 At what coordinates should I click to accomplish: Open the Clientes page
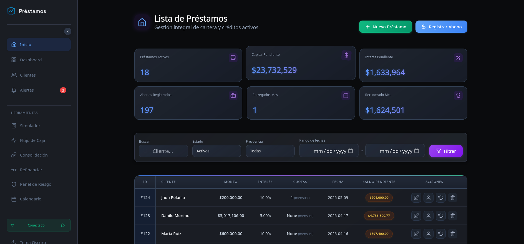[39, 75]
